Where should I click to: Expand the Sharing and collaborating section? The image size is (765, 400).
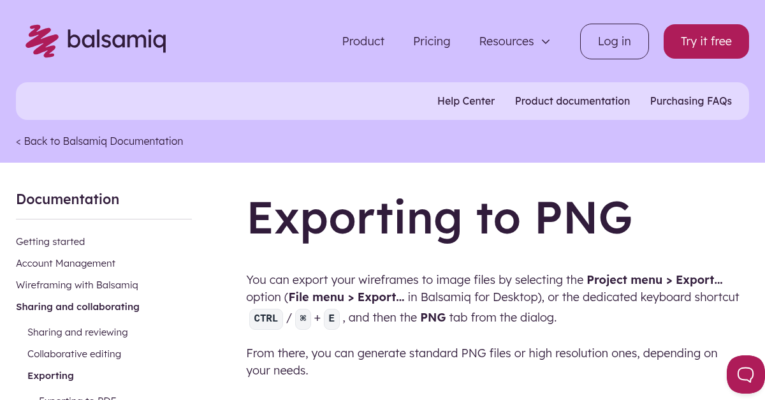(77, 306)
